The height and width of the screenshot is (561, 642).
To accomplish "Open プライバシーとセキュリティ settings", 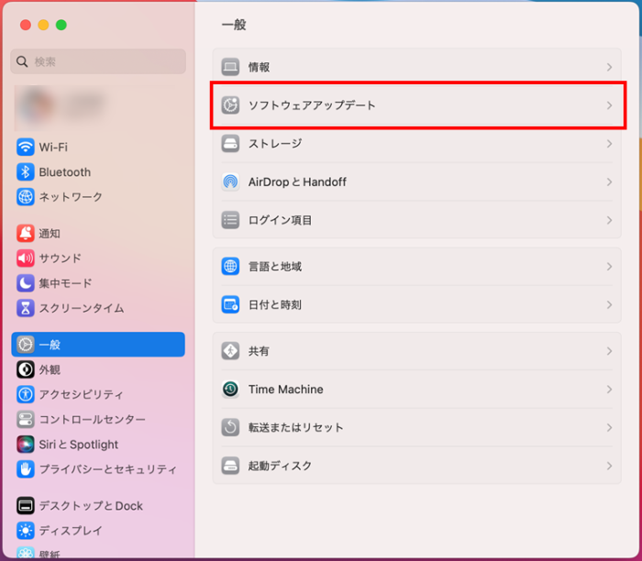I will (107, 469).
